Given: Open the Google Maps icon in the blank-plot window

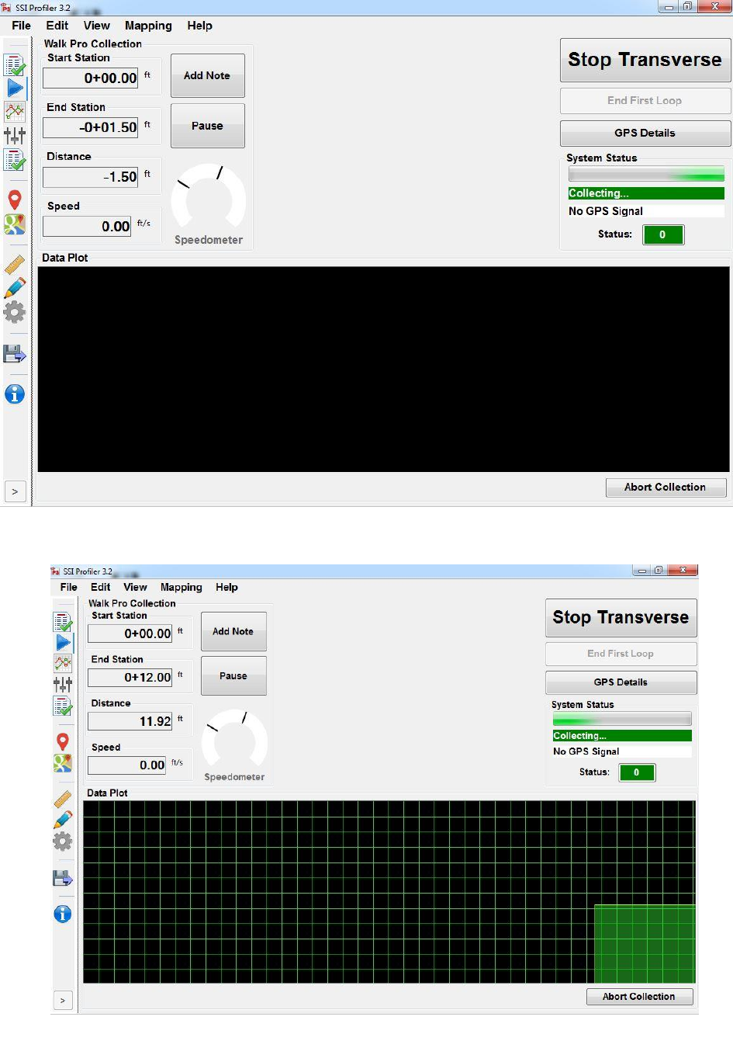Looking at the screenshot, I should tap(15, 224).
